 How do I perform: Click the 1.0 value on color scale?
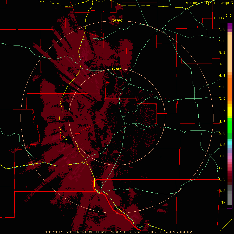click(222, 157)
